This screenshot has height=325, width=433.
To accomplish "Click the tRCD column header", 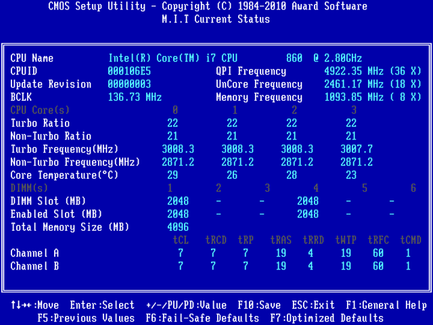I will (216, 240).
